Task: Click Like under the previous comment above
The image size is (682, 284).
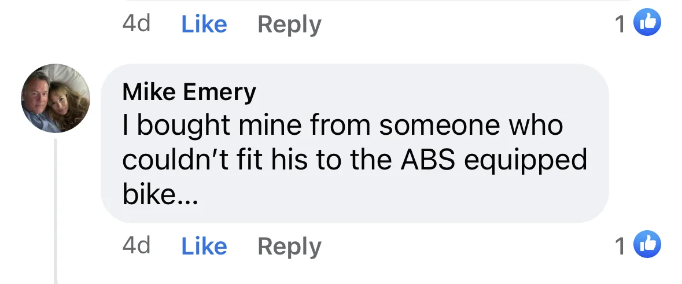Action: coord(204,24)
